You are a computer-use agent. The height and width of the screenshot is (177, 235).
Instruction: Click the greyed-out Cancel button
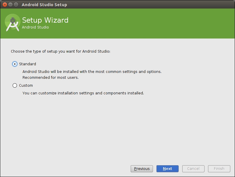[x=193, y=169]
